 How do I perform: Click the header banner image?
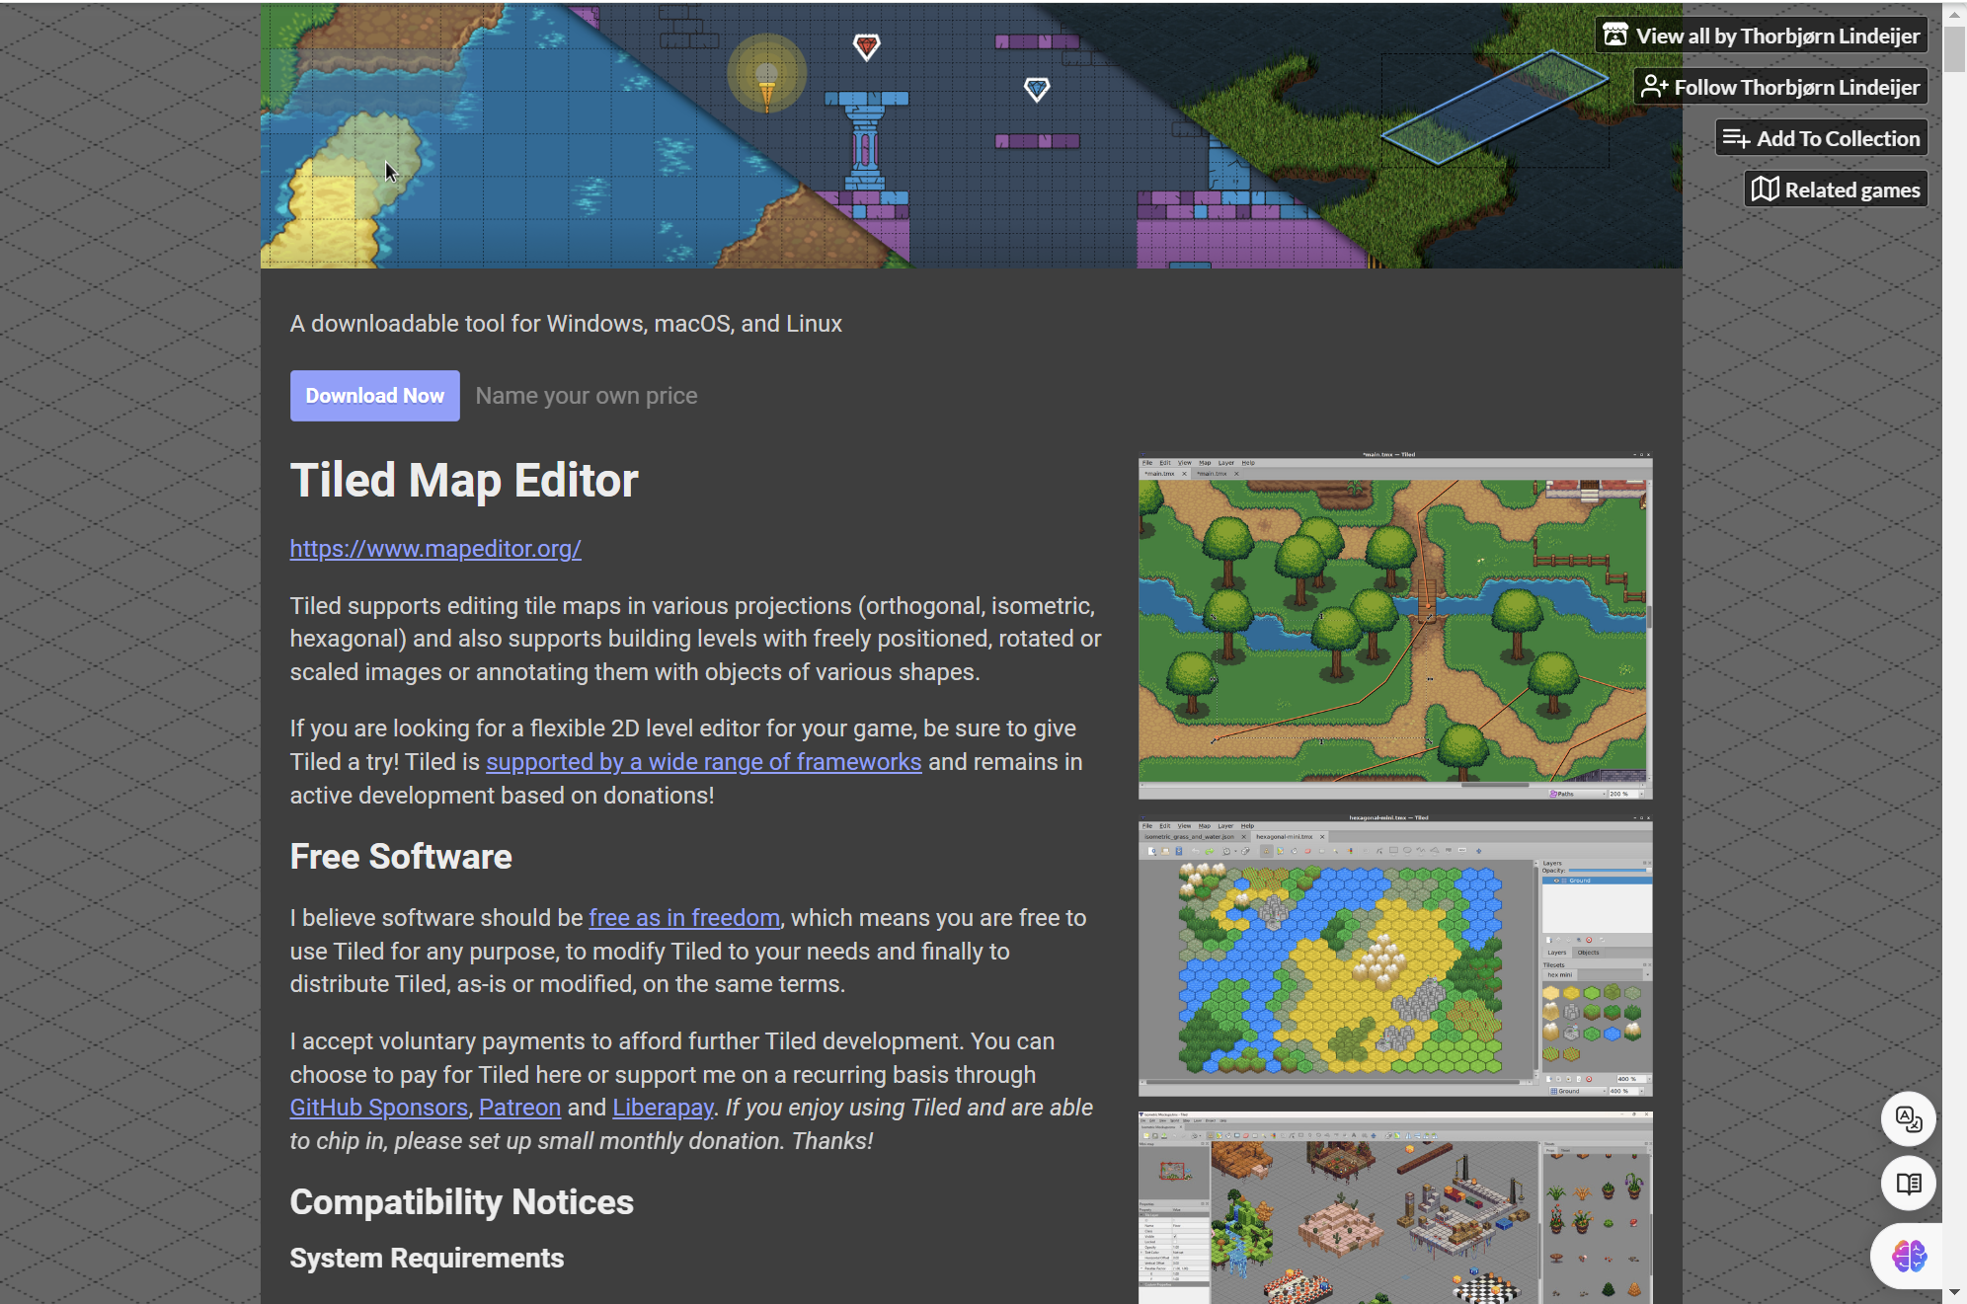point(971,135)
